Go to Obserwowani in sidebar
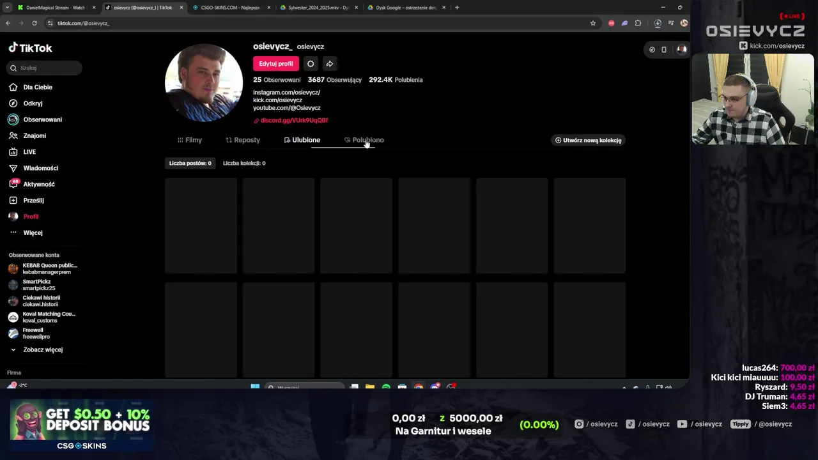 click(x=42, y=119)
